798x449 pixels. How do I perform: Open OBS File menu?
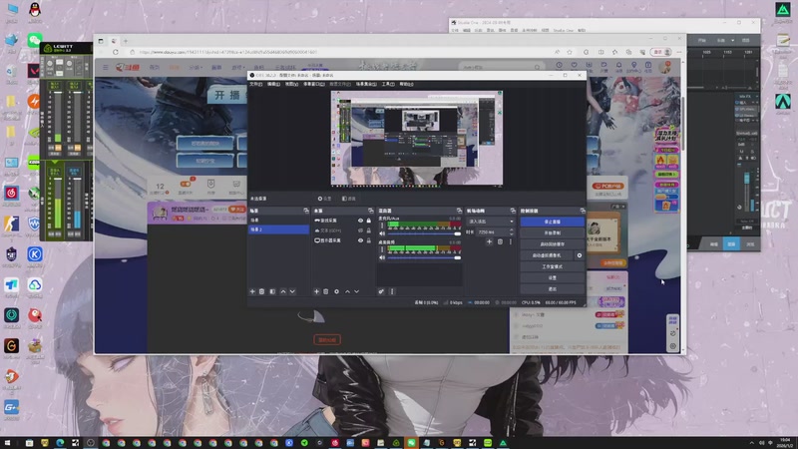[256, 84]
